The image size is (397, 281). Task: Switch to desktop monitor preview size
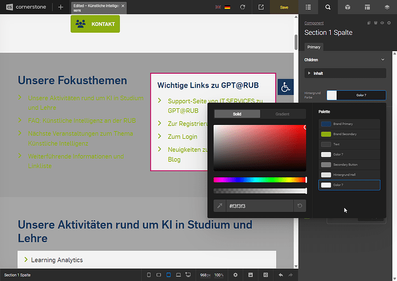(188, 275)
